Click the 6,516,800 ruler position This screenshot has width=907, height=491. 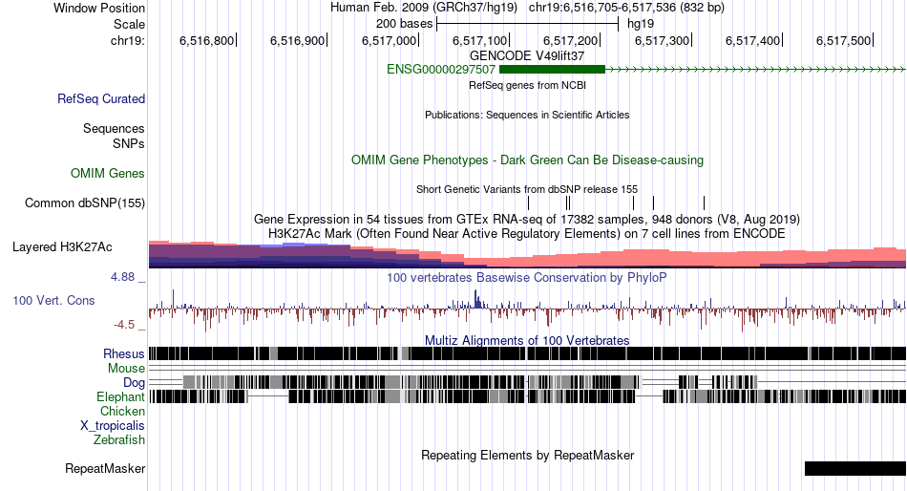(207, 40)
